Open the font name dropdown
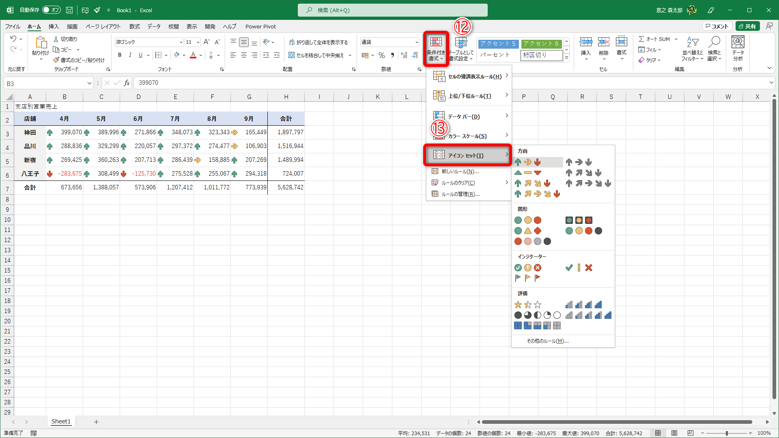This screenshot has width=779, height=438. pyautogui.click(x=181, y=42)
